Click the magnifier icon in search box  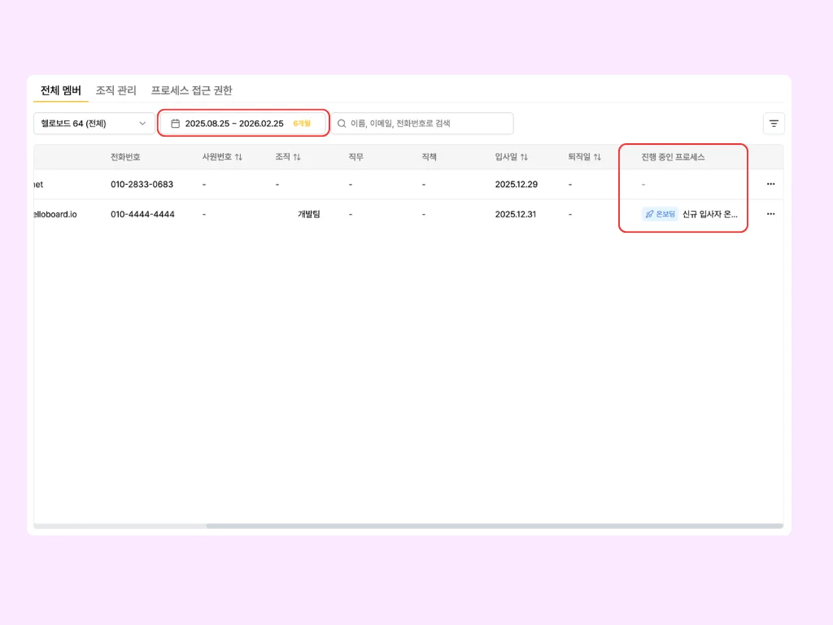[x=342, y=124]
